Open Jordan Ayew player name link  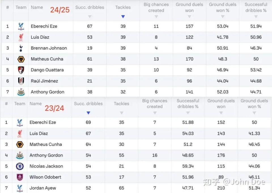(x=43, y=188)
